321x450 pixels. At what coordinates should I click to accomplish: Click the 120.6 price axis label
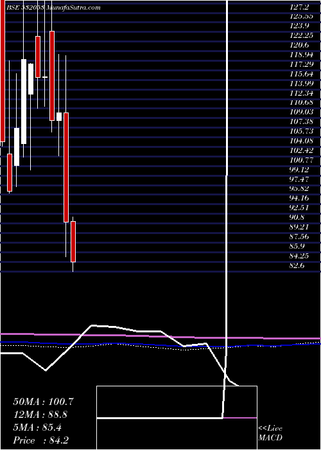pyautogui.click(x=300, y=45)
